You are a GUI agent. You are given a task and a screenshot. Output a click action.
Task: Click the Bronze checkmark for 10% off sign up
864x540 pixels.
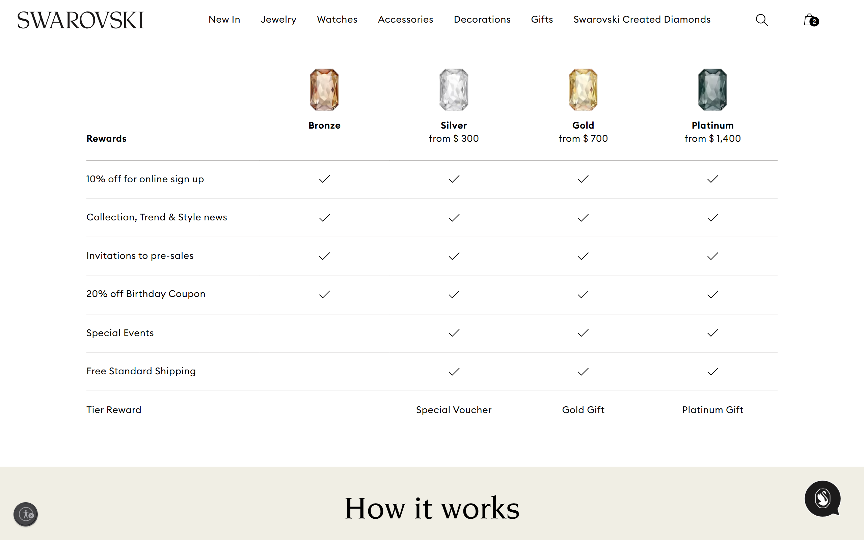[325, 179]
